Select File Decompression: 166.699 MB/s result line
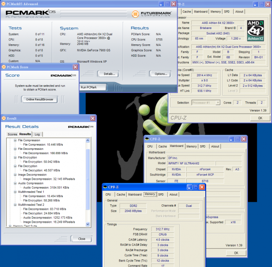The height and width of the screenshot is (267, 272). click(x=45, y=153)
